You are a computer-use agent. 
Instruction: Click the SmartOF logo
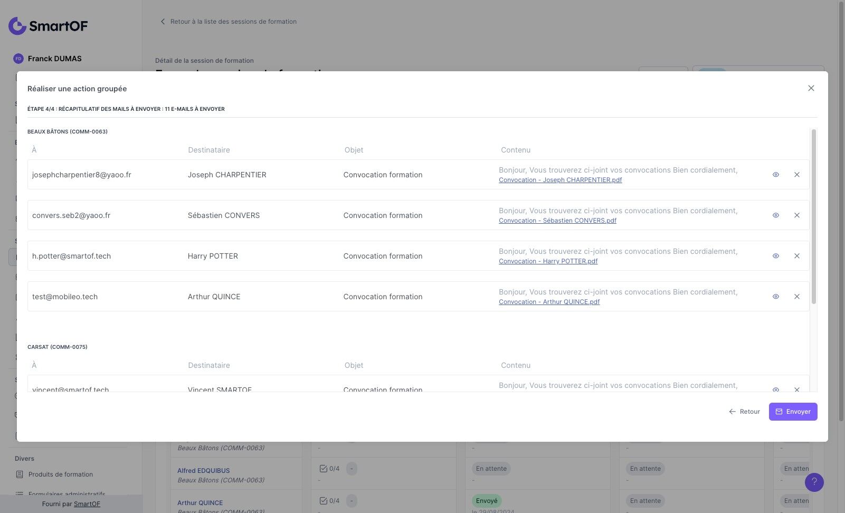point(48,26)
